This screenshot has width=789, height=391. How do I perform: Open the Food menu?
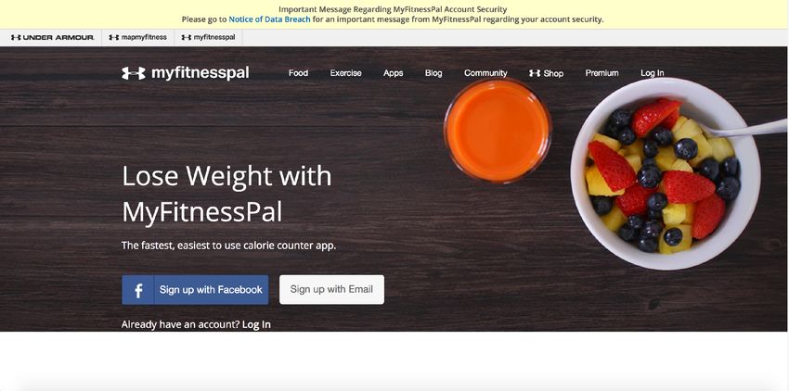point(298,73)
